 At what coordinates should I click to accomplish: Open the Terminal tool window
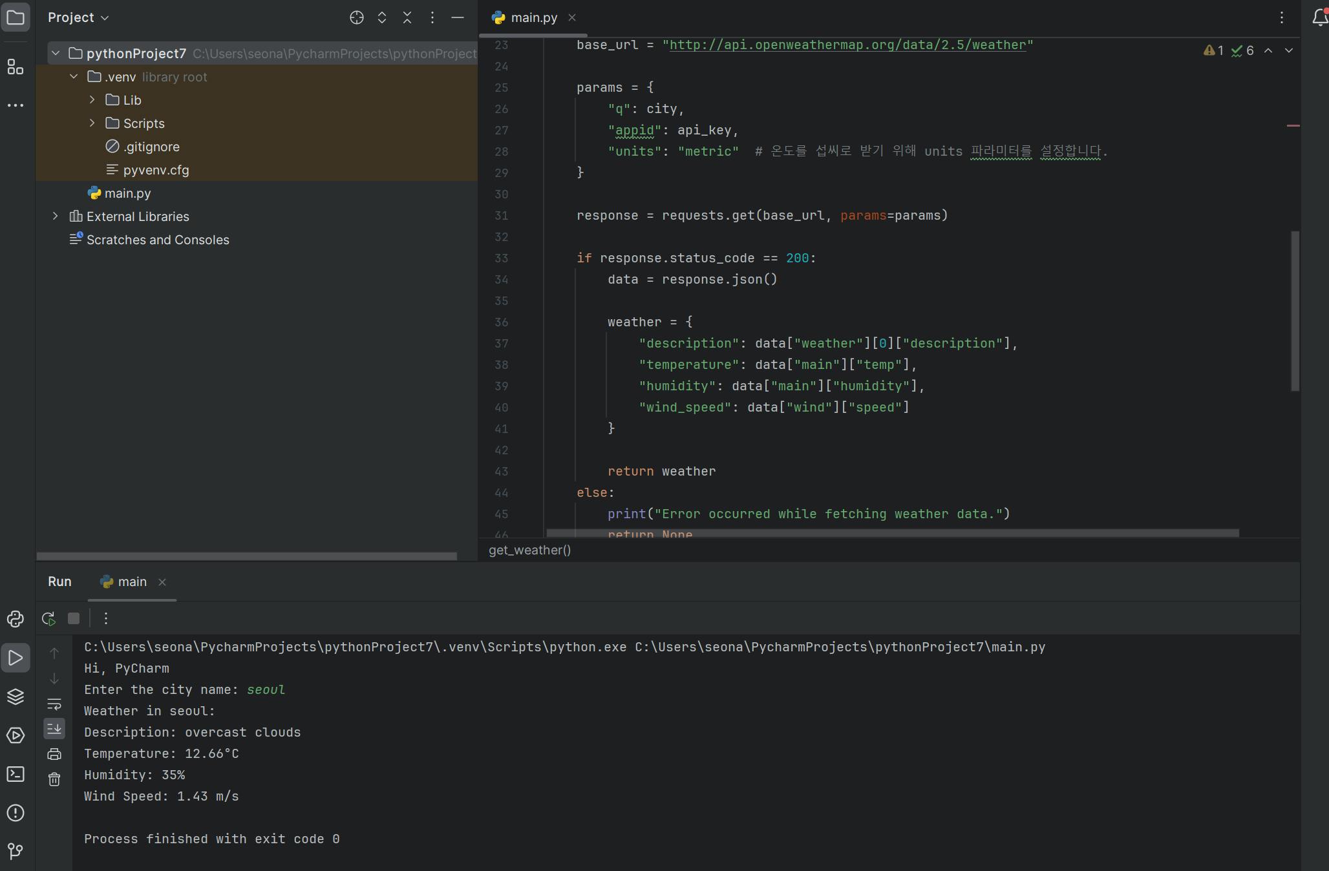pyautogui.click(x=16, y=774)
